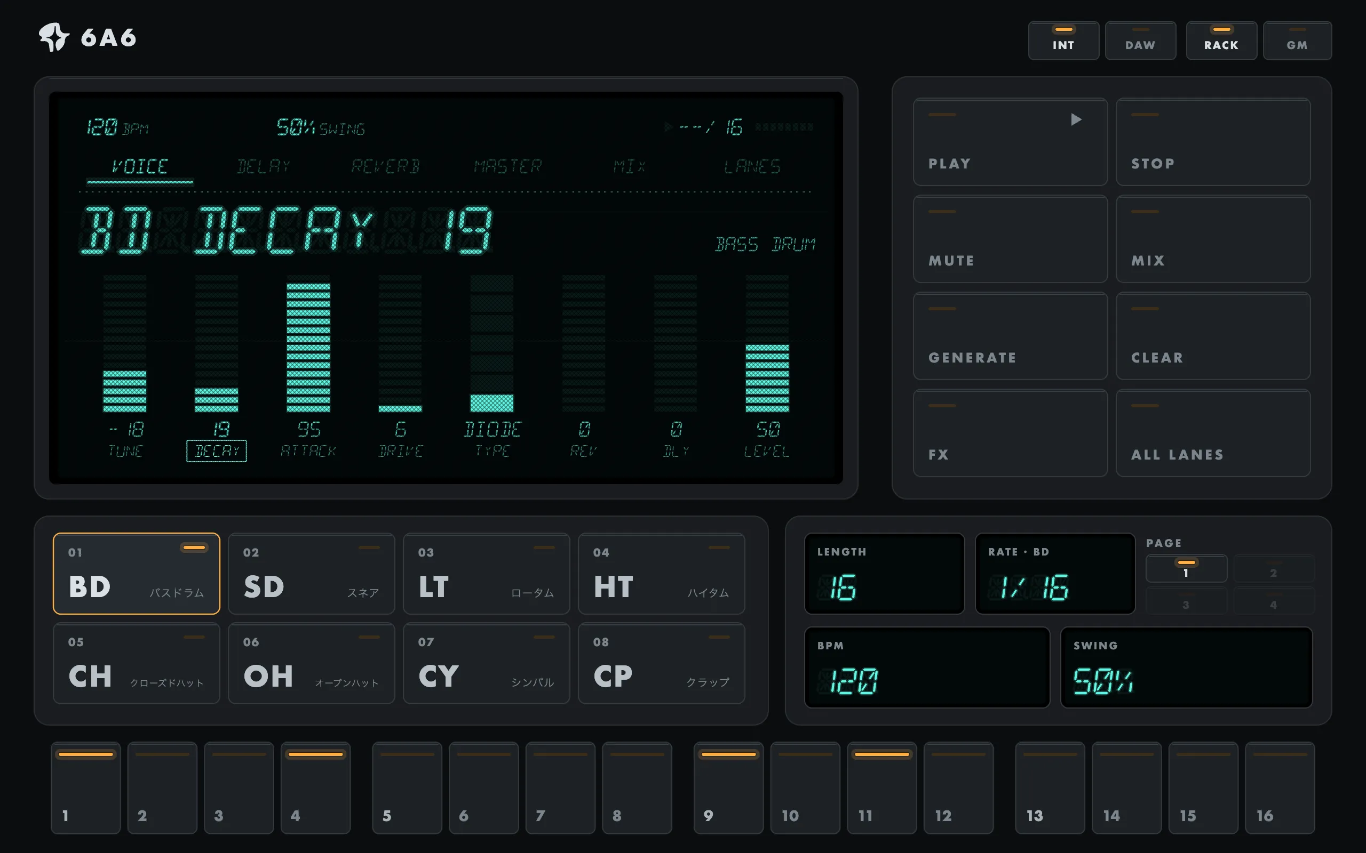Select the CP clap pad
Viewport: 1366px width, 853px height.
tap(662, 663)
